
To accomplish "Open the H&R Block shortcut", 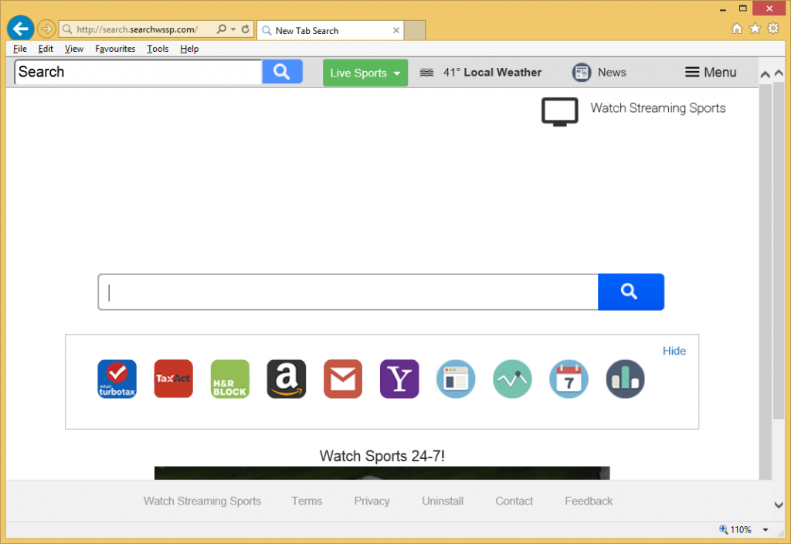I will pos(230,379).
